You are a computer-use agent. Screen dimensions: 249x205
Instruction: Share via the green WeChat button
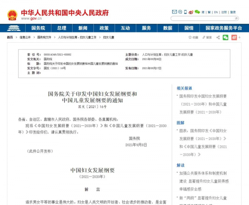click(225, 37)
